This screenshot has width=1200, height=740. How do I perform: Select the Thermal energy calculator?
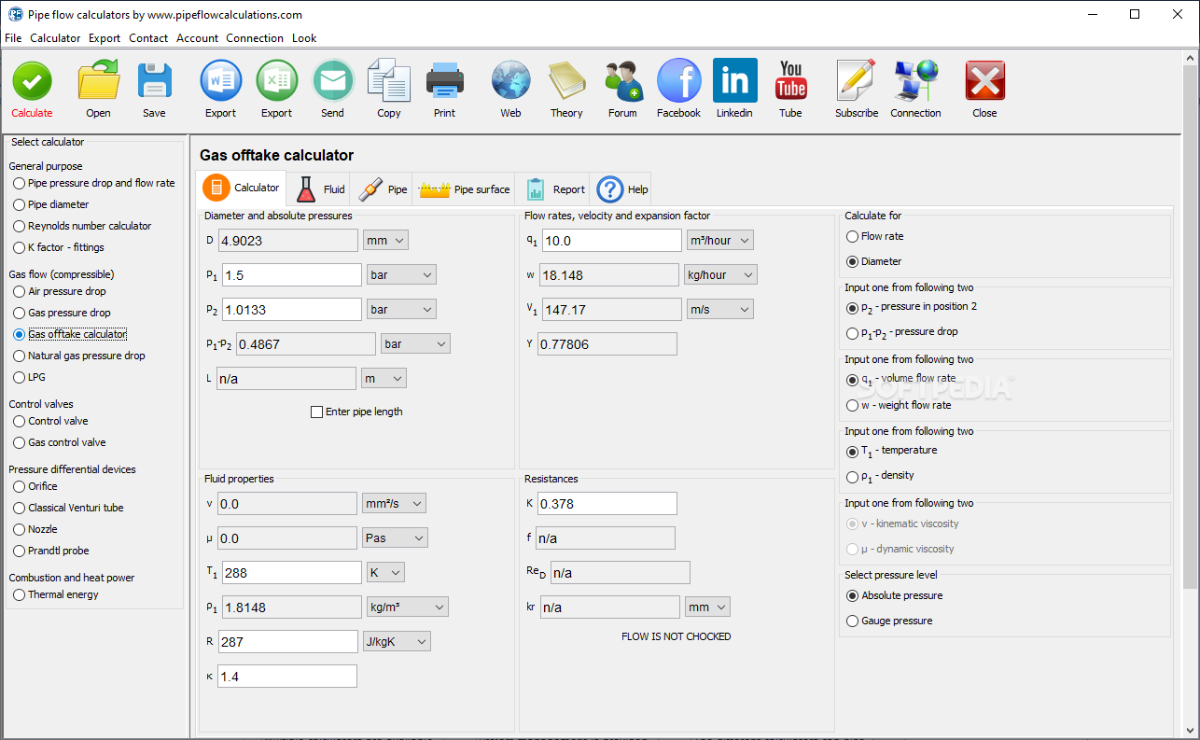coord(56,594)
